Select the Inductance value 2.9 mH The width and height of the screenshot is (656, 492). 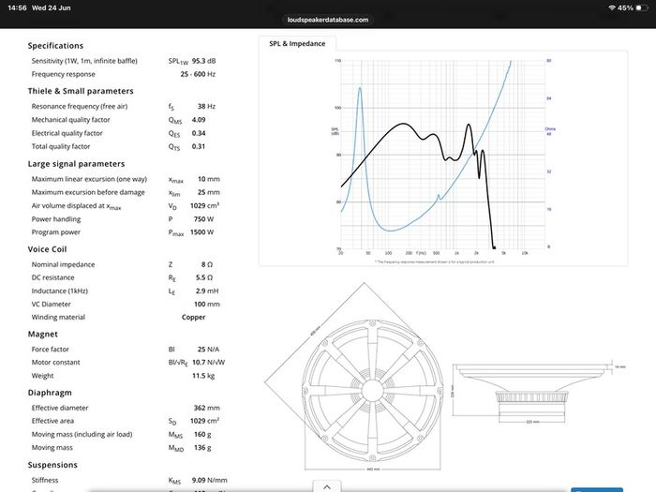(x=207, y=291)
